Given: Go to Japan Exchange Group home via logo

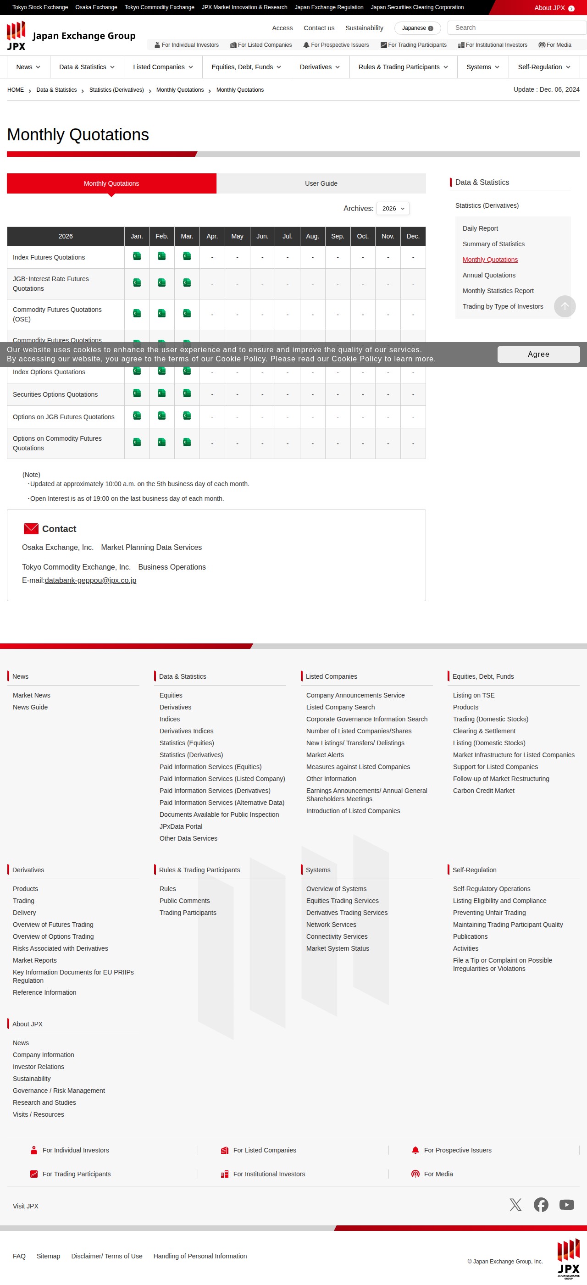Looking at the screenshot, I should point(72,35).
